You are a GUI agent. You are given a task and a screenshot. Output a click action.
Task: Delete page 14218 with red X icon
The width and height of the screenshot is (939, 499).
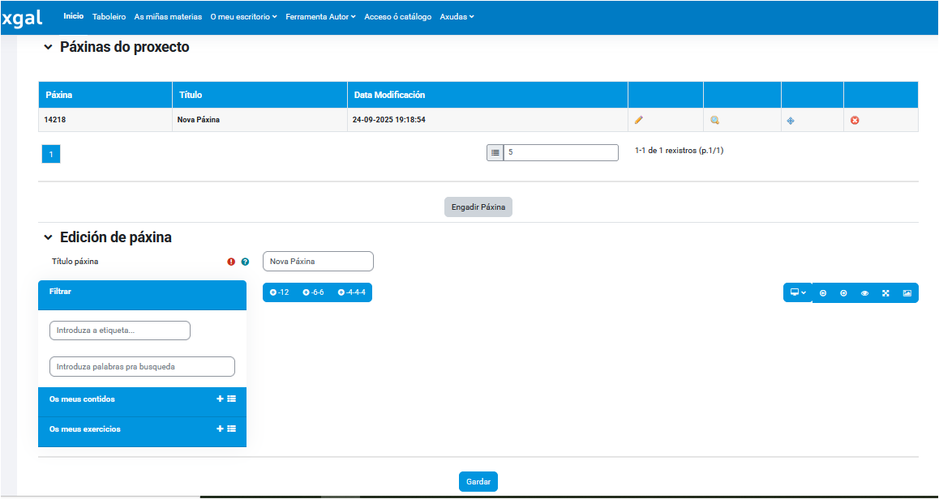(x=855, y=121)
